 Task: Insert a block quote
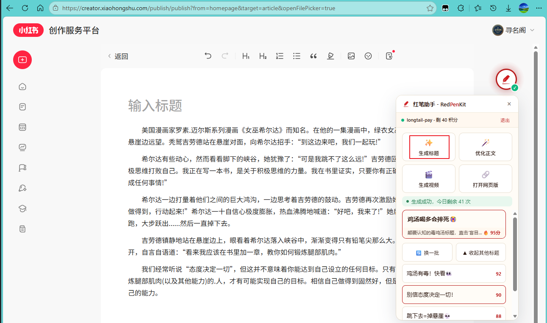point(314,56)
